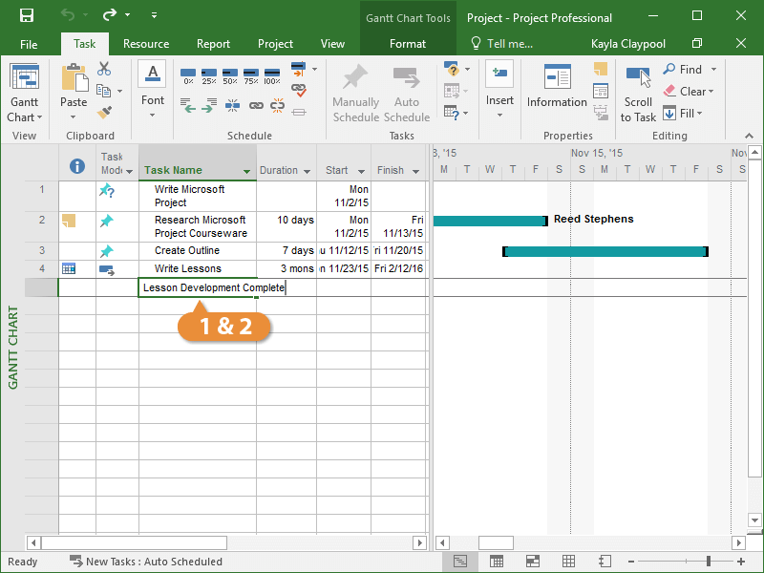This screenshot has width=764, height=573.
Task: Click the Lesson Development Complete task name cell
Action: [x=198, y=287]
